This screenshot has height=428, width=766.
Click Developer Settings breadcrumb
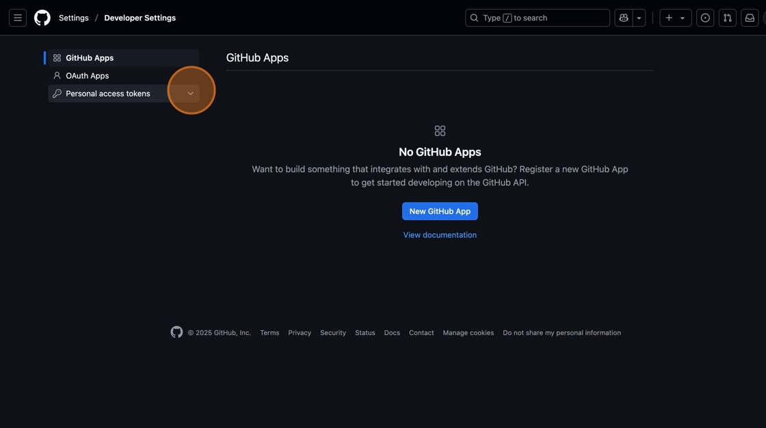coord(140,18)
